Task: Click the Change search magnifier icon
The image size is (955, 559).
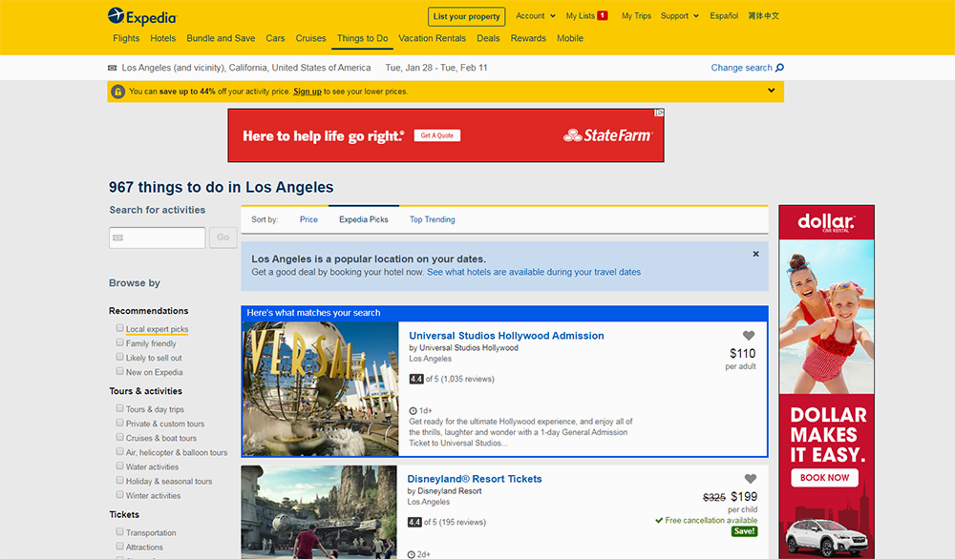Action: coord(779,68)
